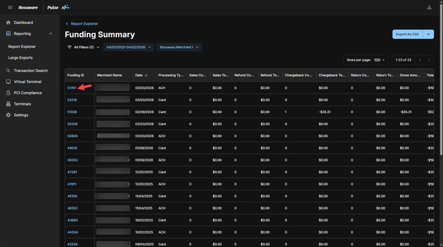This screenshot has height=247, width=443.
Task: Click the Dashboard home icon
Action: (x=9, y=23)
